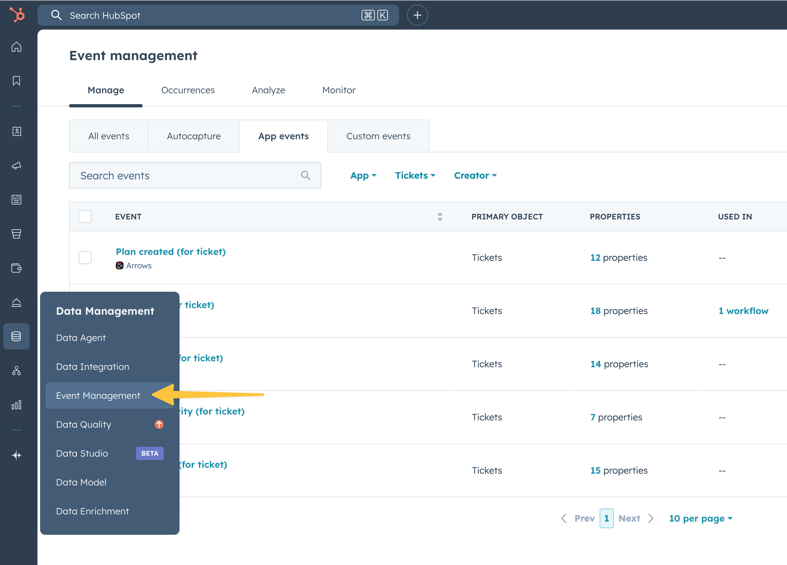Expand the Creator filter dropdown

475,175
